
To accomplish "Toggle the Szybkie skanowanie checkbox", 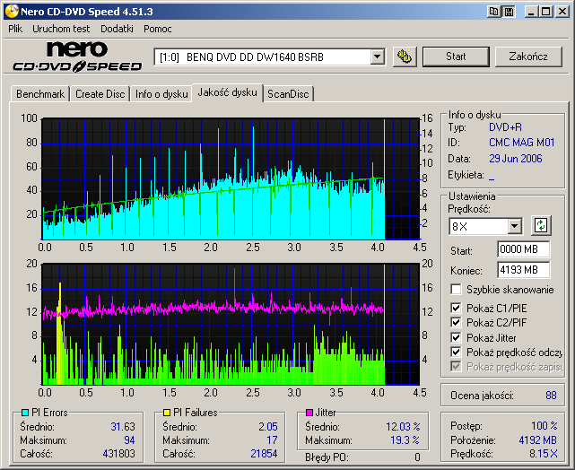I will (x=456, y=289).
